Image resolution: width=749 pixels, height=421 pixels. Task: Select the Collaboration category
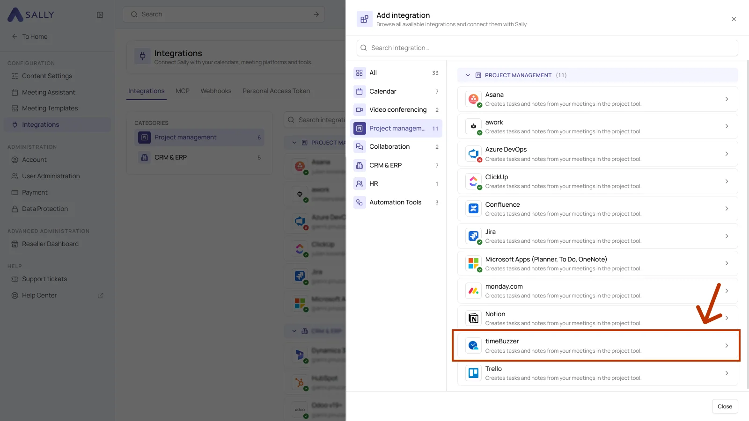click(396, 147)
